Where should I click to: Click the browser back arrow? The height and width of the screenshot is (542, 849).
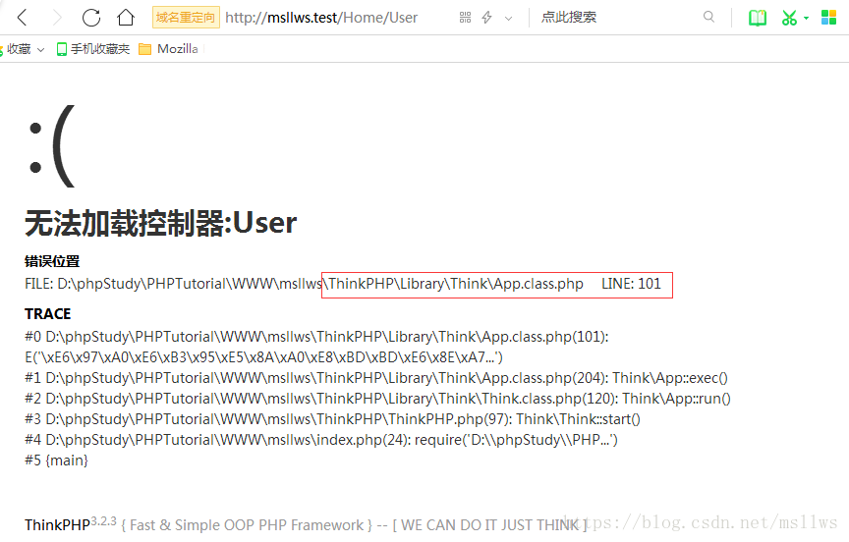click(x=23, y=18)
